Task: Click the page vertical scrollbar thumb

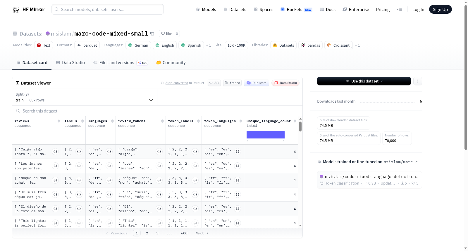Action: pyautogui.click(x=466, y=77)
